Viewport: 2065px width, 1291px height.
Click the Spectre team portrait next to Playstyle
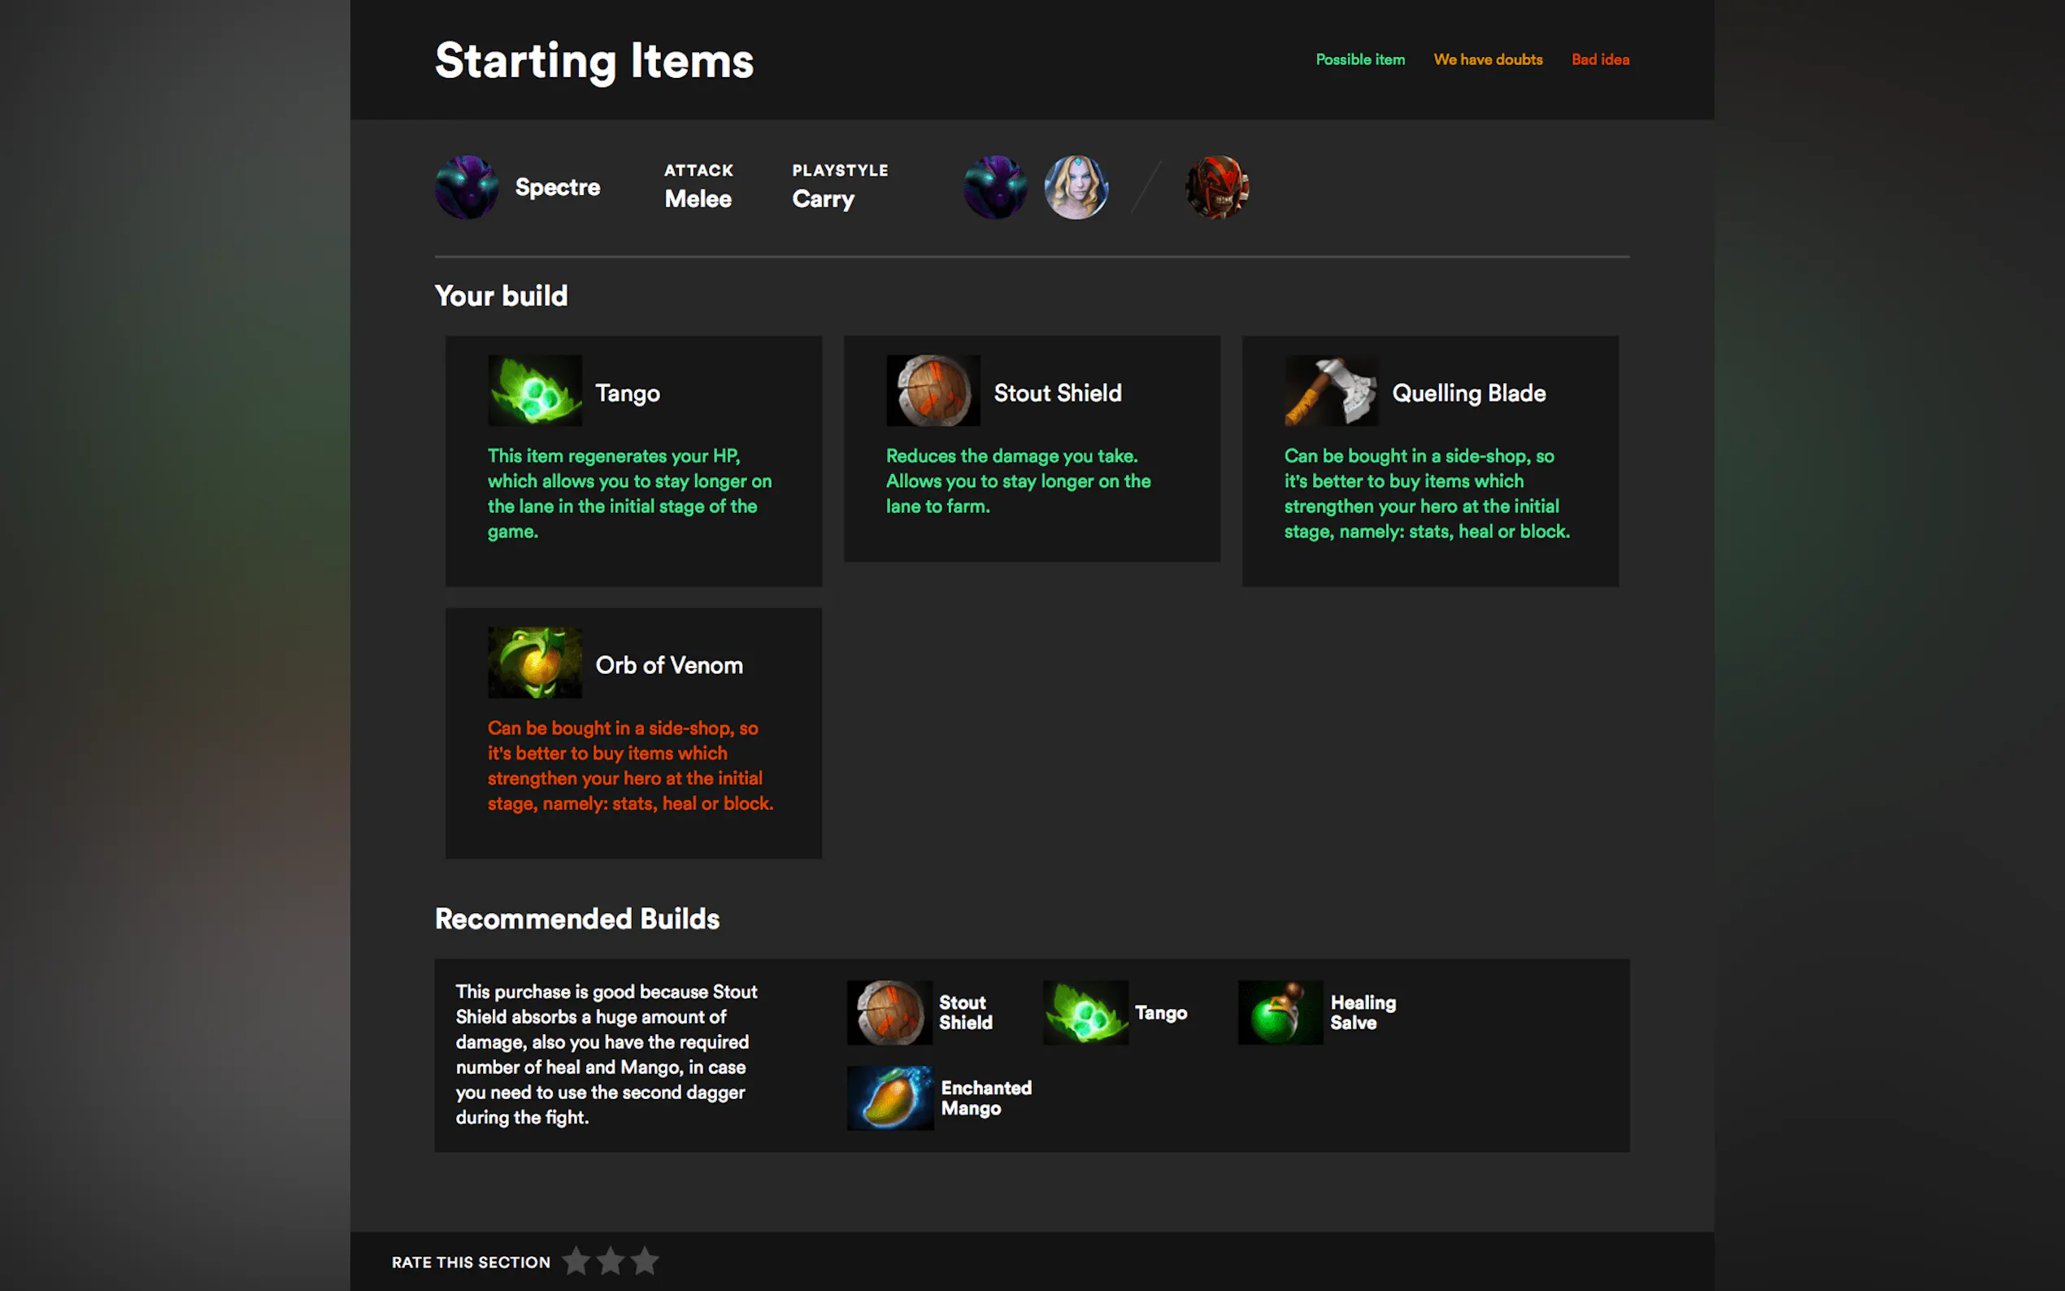(x=995, y=187)
